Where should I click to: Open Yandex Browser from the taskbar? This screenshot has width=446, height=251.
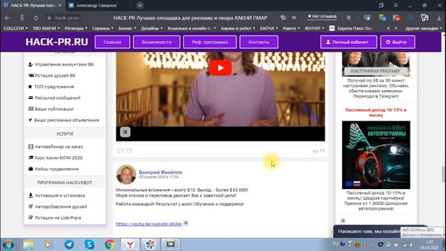130,245
